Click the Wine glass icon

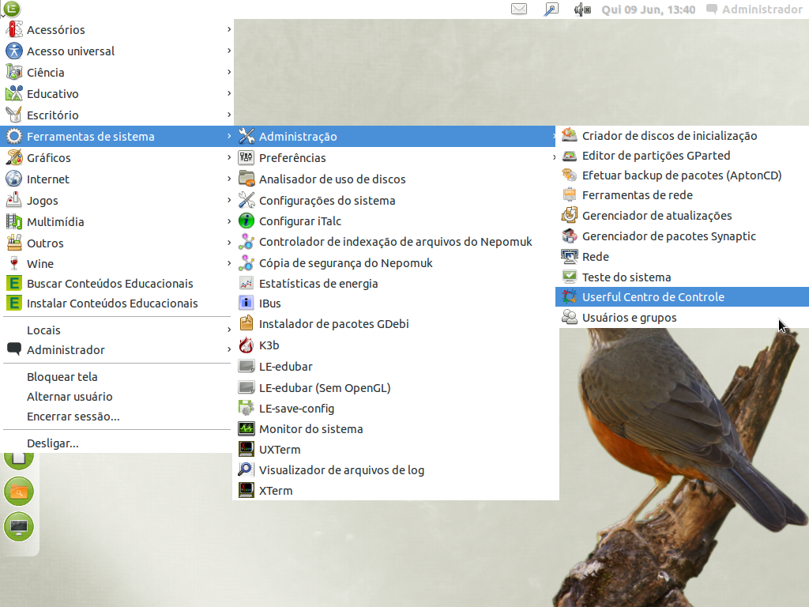(14, 264)
